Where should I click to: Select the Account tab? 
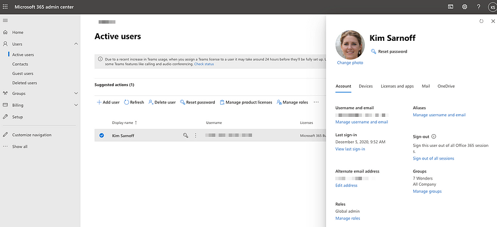coord(343,86)
